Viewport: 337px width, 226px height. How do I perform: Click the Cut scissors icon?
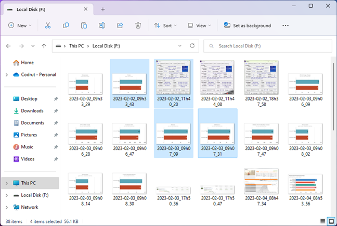click(x=48, y=25)
